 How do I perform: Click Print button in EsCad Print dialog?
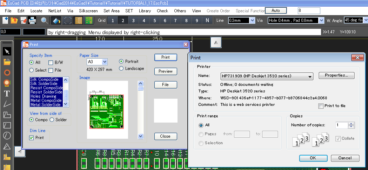(166, 57)
